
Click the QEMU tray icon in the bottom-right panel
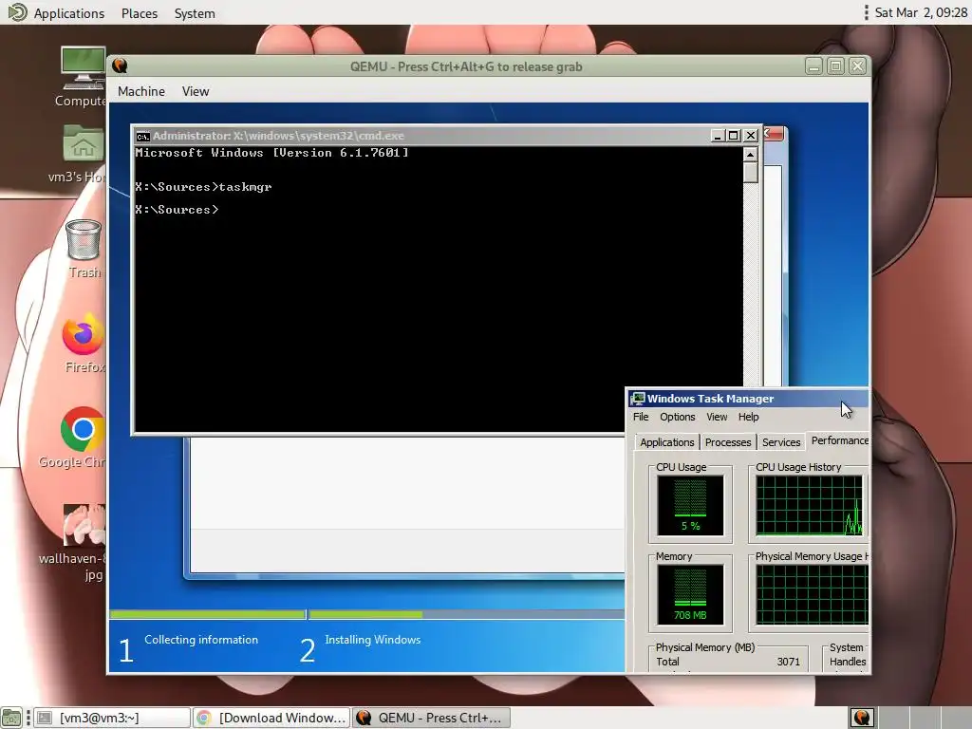point(862,718)
